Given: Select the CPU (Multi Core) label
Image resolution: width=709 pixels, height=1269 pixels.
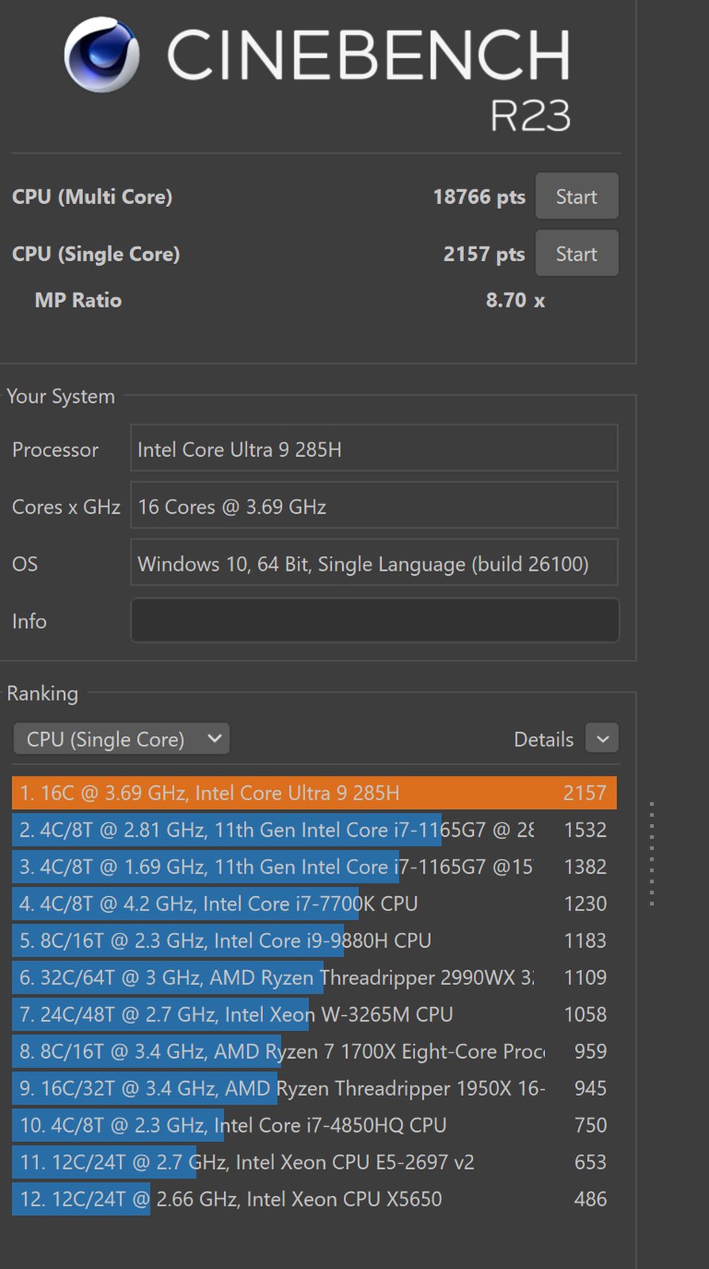Looking at the screenshot, I should (92, 197).
